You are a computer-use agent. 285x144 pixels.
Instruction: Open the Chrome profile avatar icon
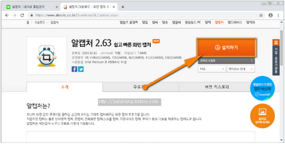[x=271, y=15]
